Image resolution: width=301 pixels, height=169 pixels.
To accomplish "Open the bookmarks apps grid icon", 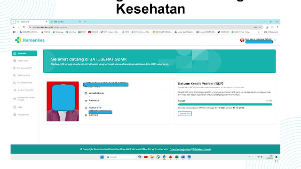I will pyautogui.click(x=14, y=32).
